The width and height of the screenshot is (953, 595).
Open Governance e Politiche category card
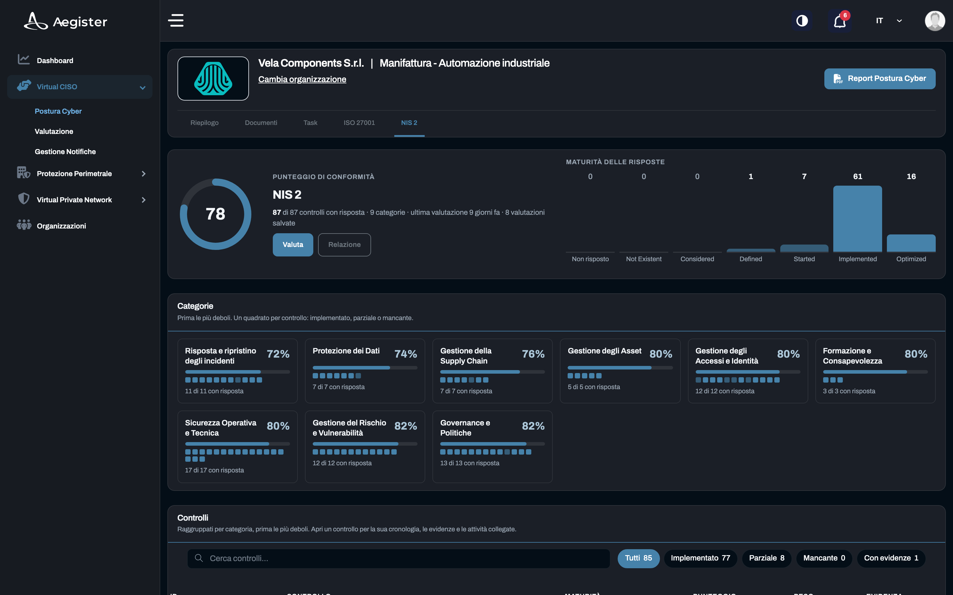[x=492, y=447]
